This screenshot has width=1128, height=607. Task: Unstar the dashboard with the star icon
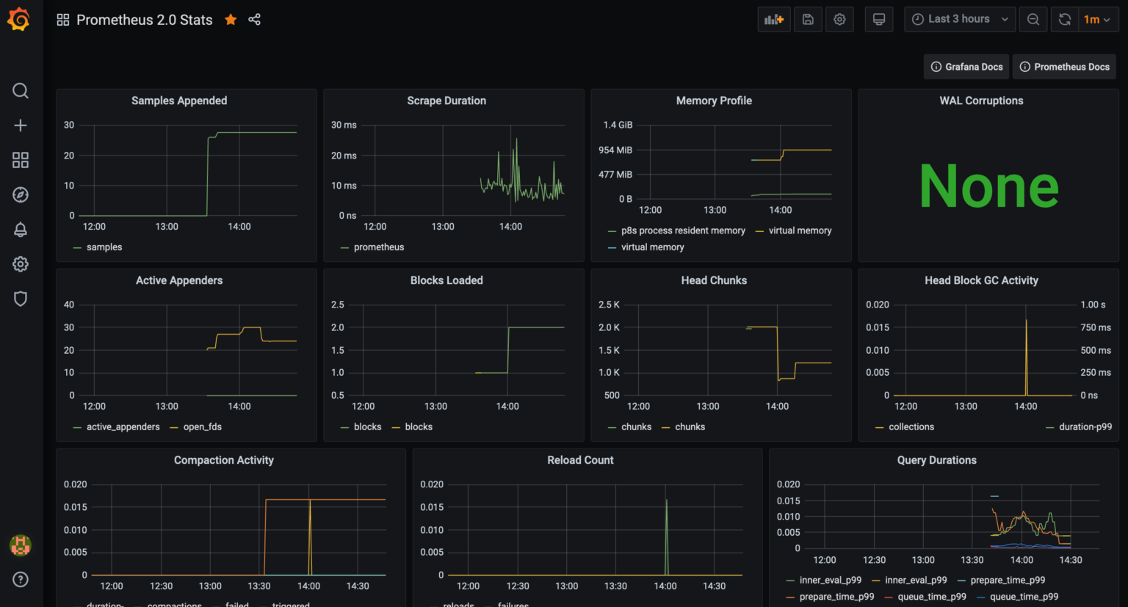[231, 20]
